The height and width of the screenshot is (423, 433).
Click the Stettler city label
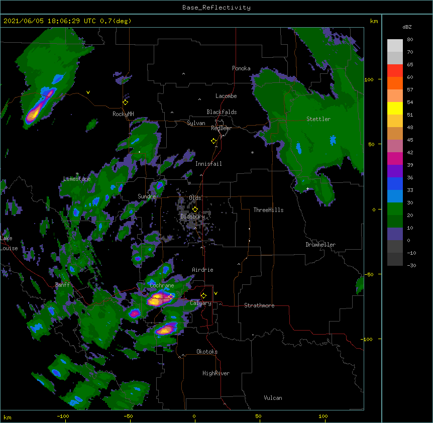(x=318, y=119)
